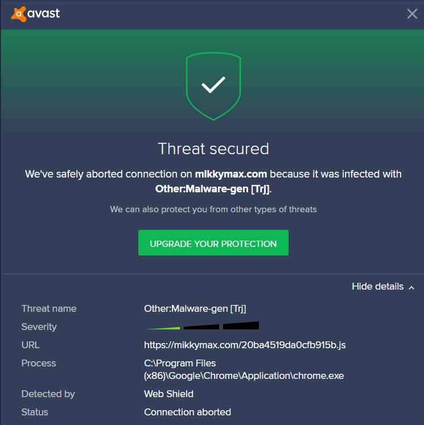Click the "Threat secured" heading
The width and height of the screenshot is (424, 425).
213,149
